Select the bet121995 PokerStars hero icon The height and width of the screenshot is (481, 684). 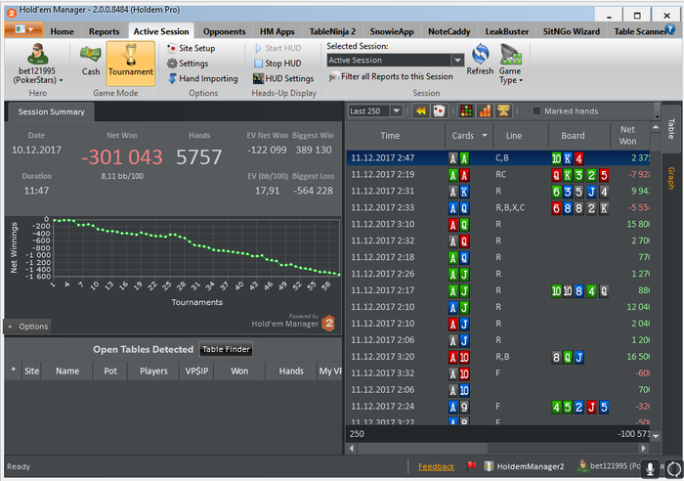click(x=37, y=54)
